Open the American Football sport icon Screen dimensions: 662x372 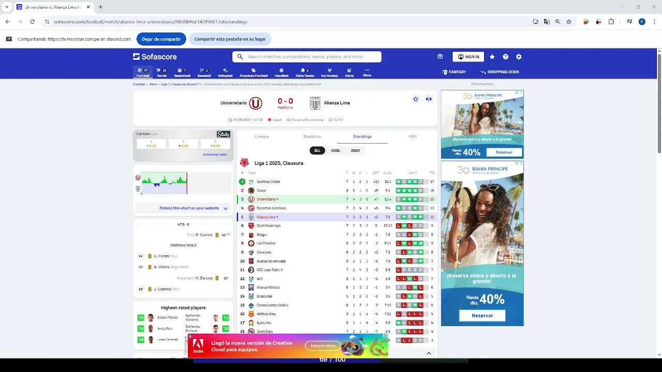253,72
